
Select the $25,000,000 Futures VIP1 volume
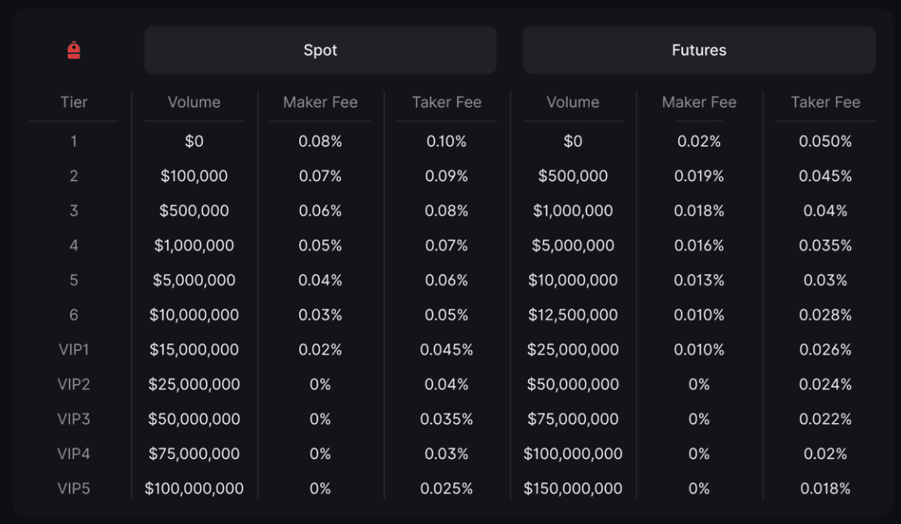[x=573, y=349]
